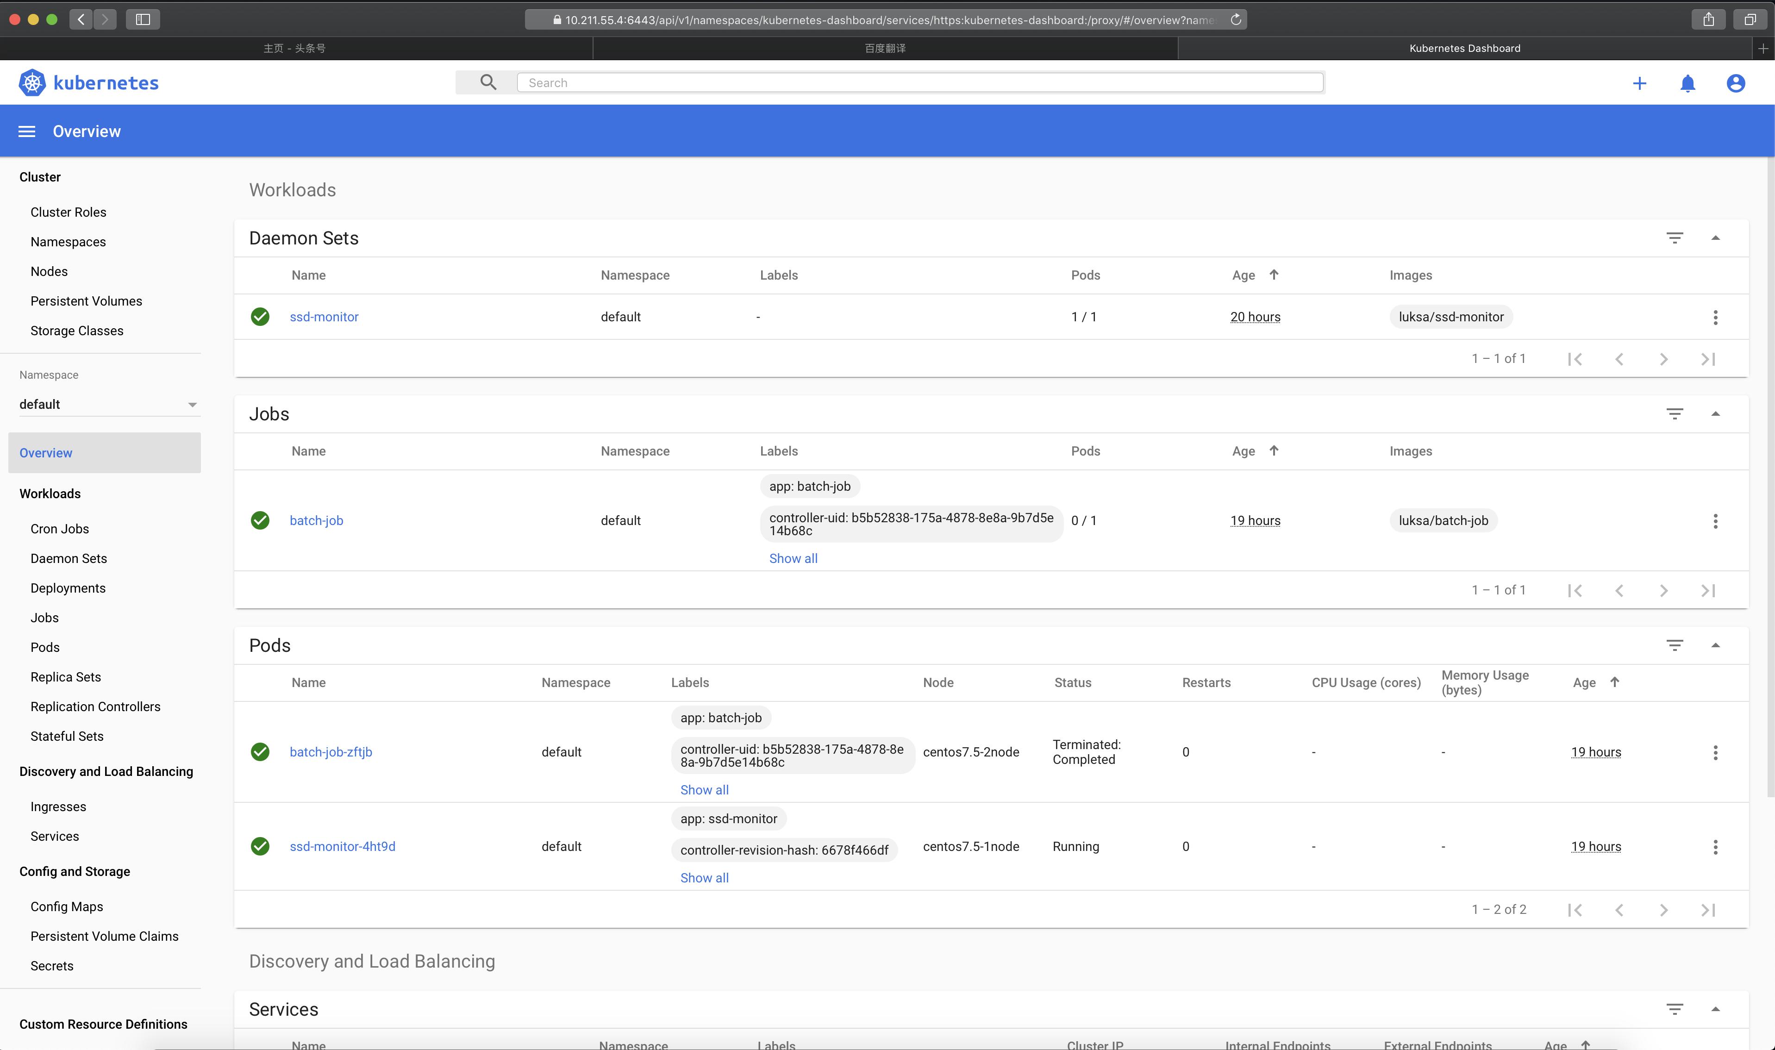The width and height of the screenshot is (1775, 1050).
Task: Click the luksa/batch-job image chip
Action: (1443, 521)
